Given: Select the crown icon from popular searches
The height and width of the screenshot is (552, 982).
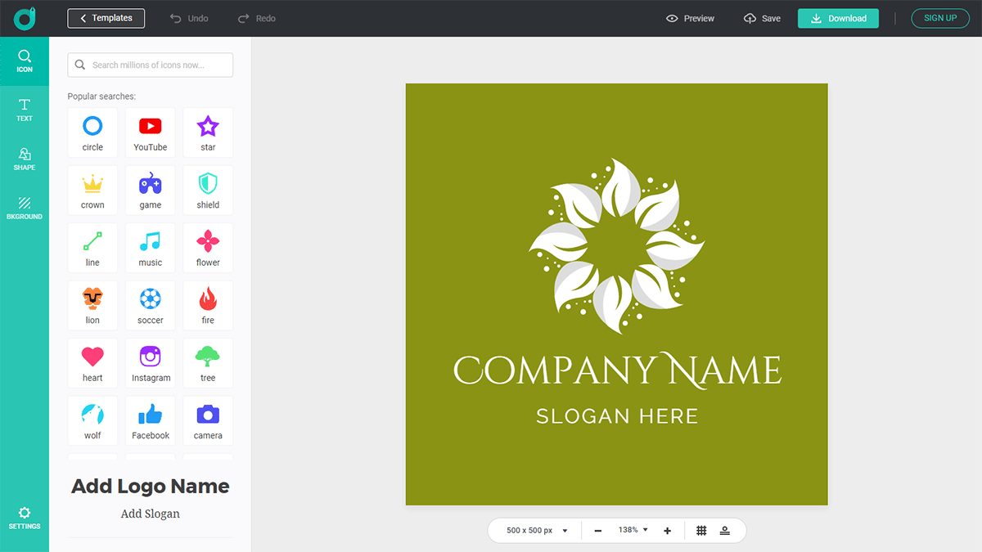Looking at the screenshot, I should pos(92,189).
